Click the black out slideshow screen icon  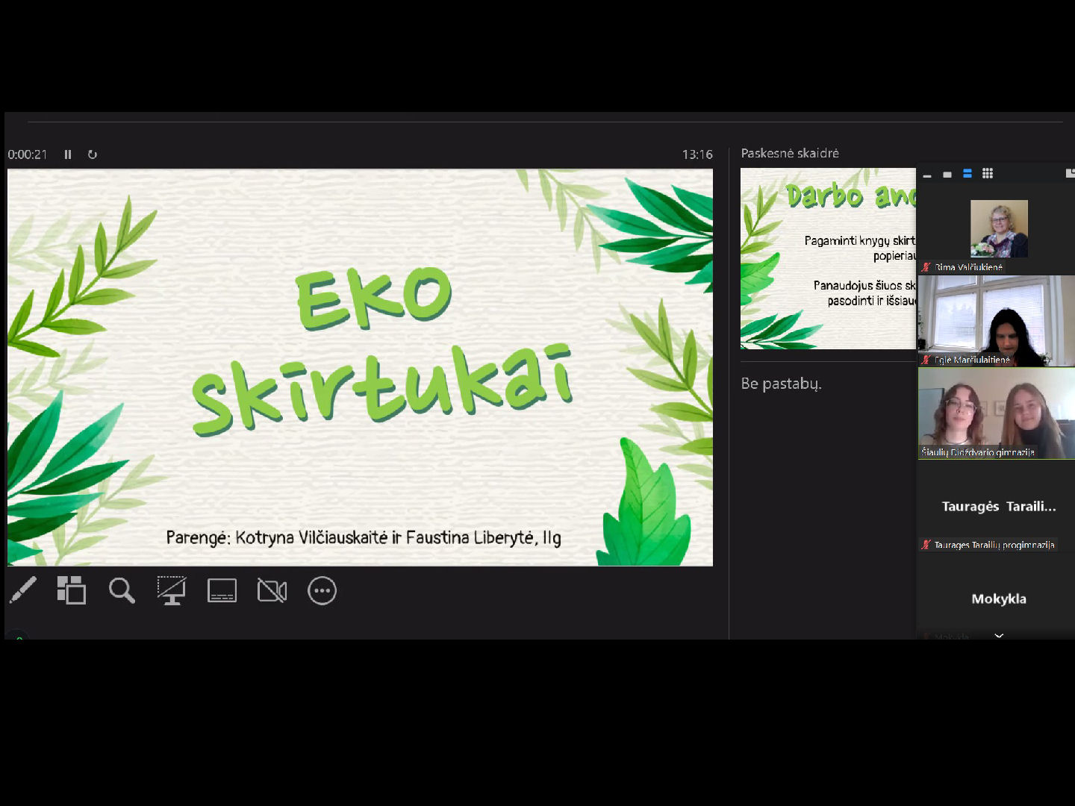click(x=172, y=590)
